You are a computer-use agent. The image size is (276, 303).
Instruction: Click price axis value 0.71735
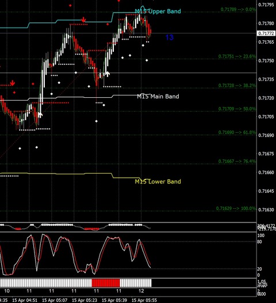point(266,79)
